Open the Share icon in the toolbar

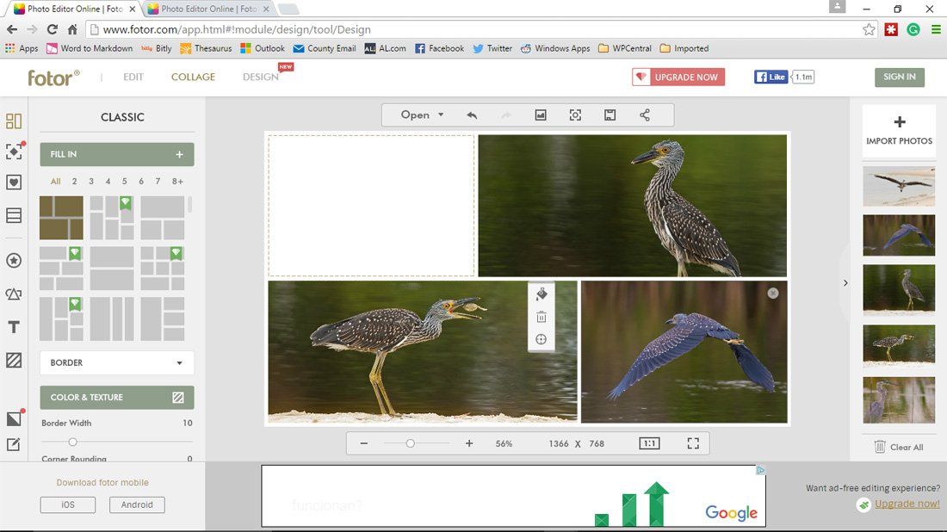point(643,114)
